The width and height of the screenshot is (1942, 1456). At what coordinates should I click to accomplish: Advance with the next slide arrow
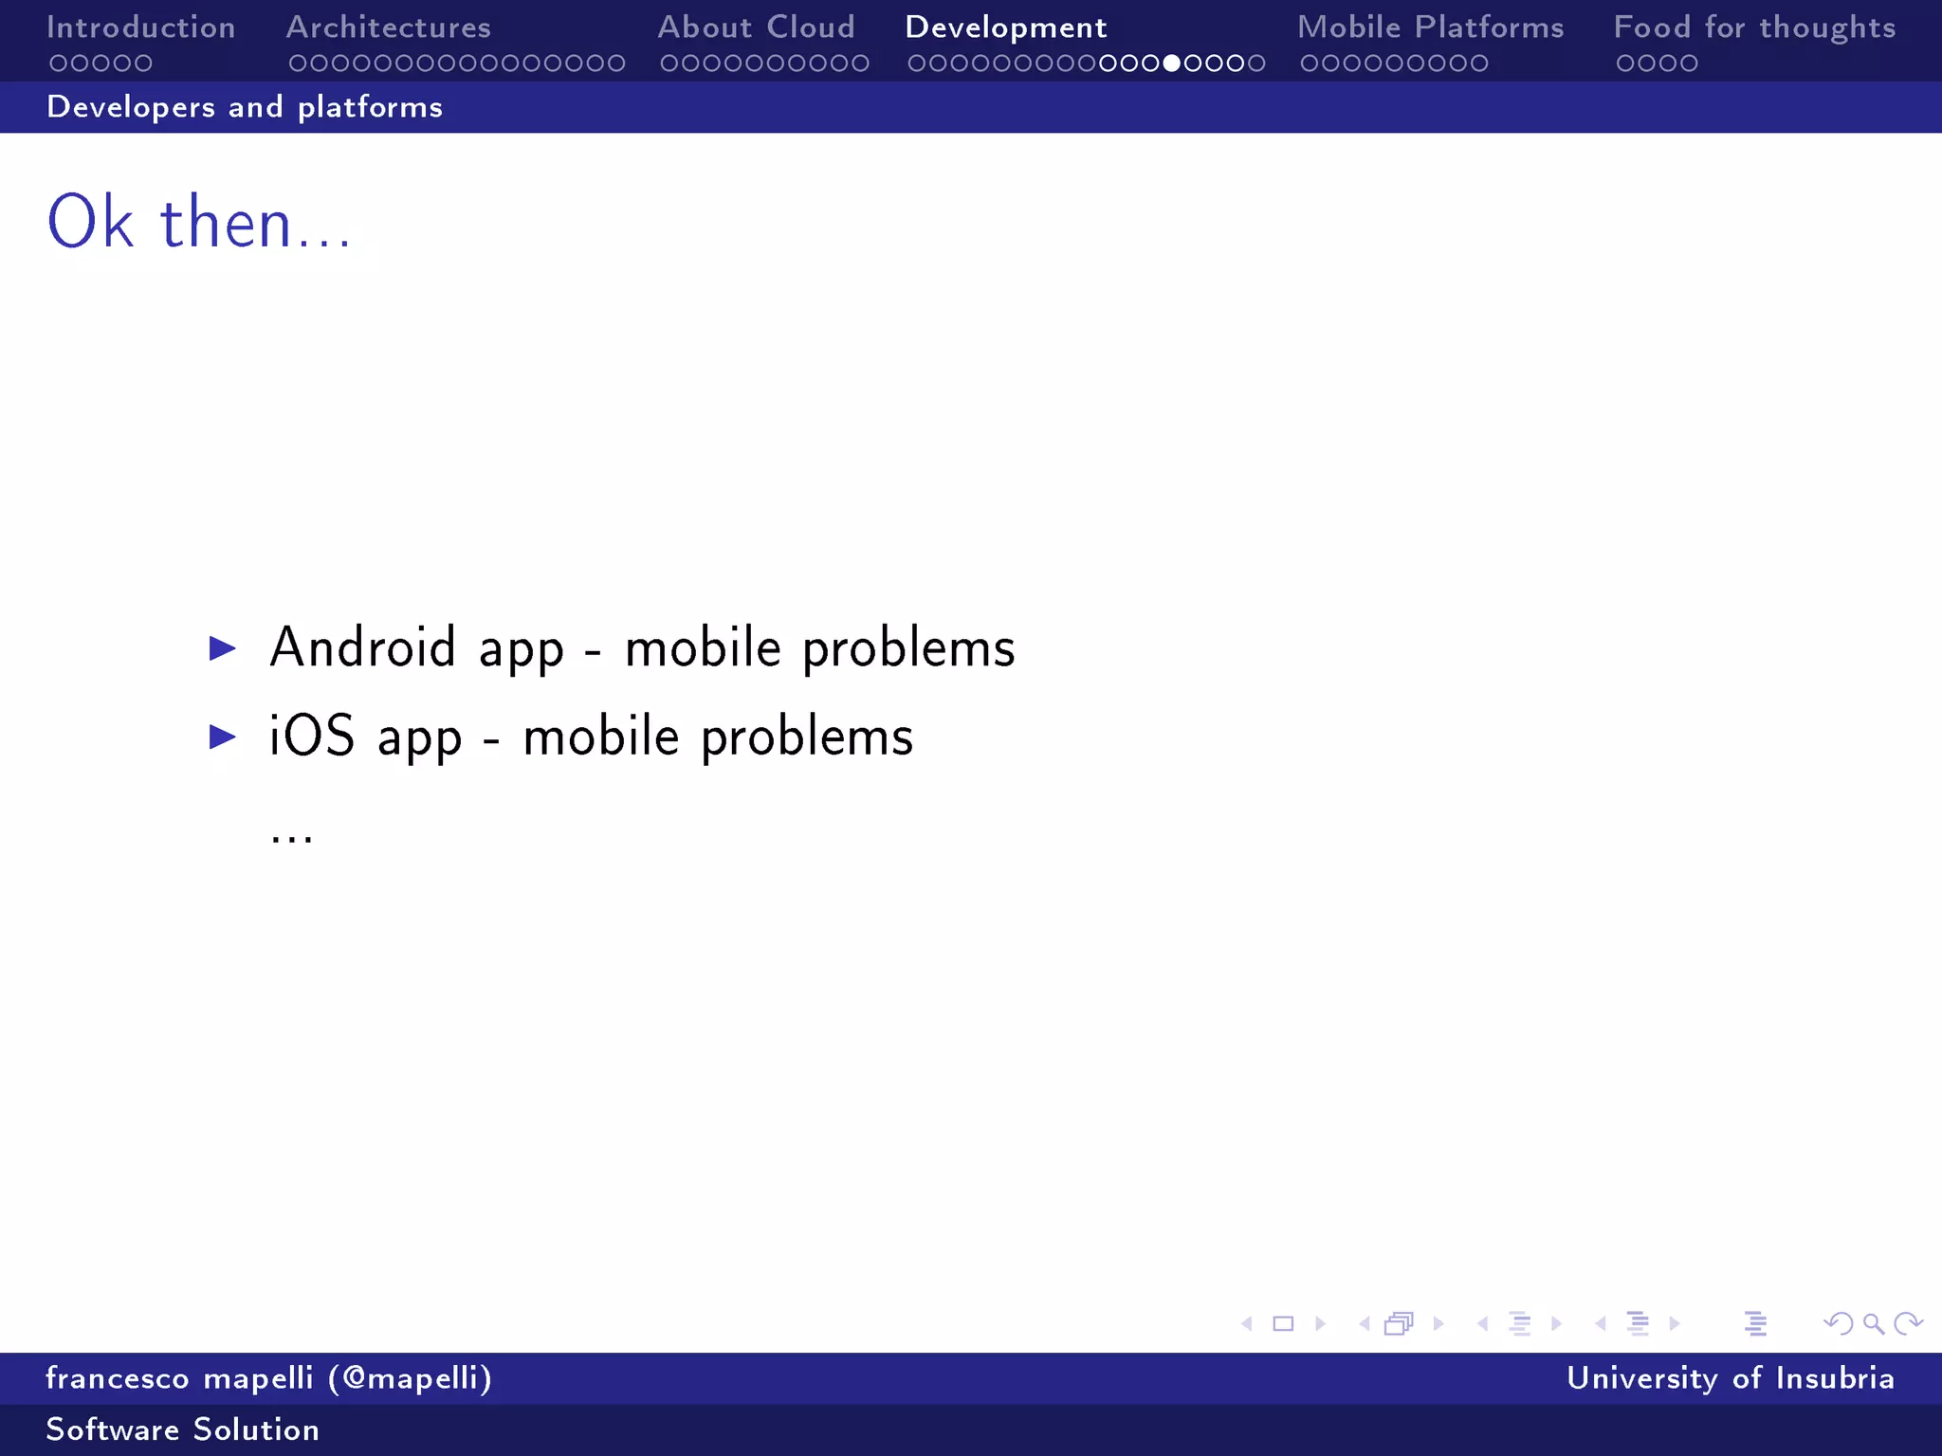tap(1320, 1323)
